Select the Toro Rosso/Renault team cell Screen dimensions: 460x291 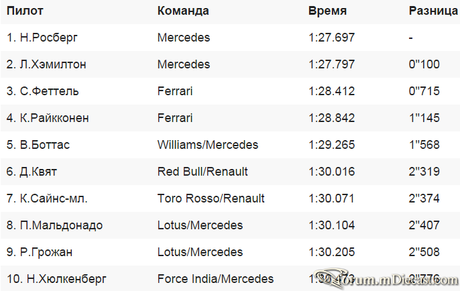[x=211, y=198]
